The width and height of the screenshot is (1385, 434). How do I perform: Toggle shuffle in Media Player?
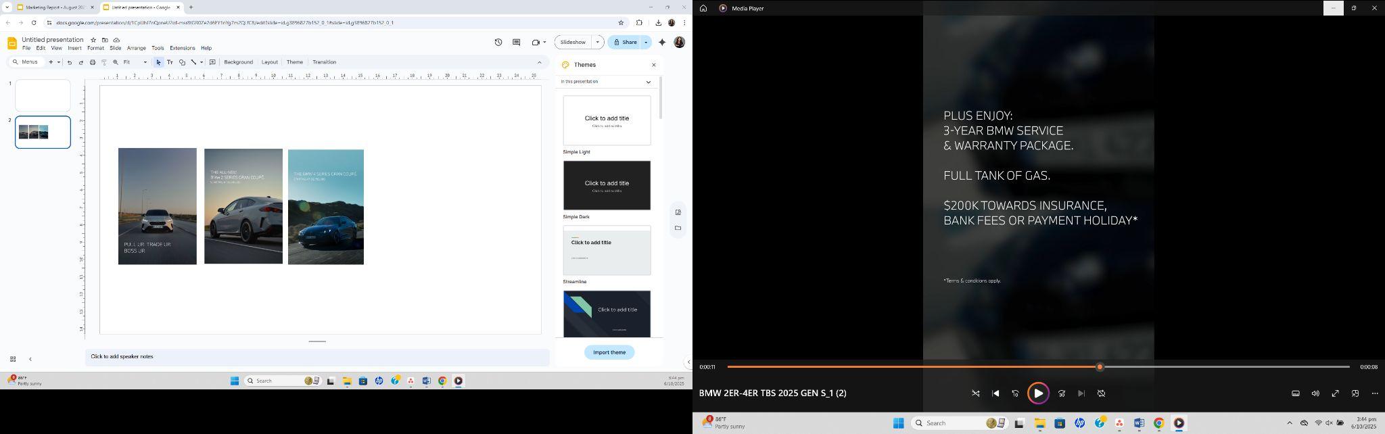976,393
